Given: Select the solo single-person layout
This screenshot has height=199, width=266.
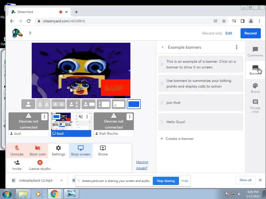Looking at the screenshot, I should click(28, 104).
